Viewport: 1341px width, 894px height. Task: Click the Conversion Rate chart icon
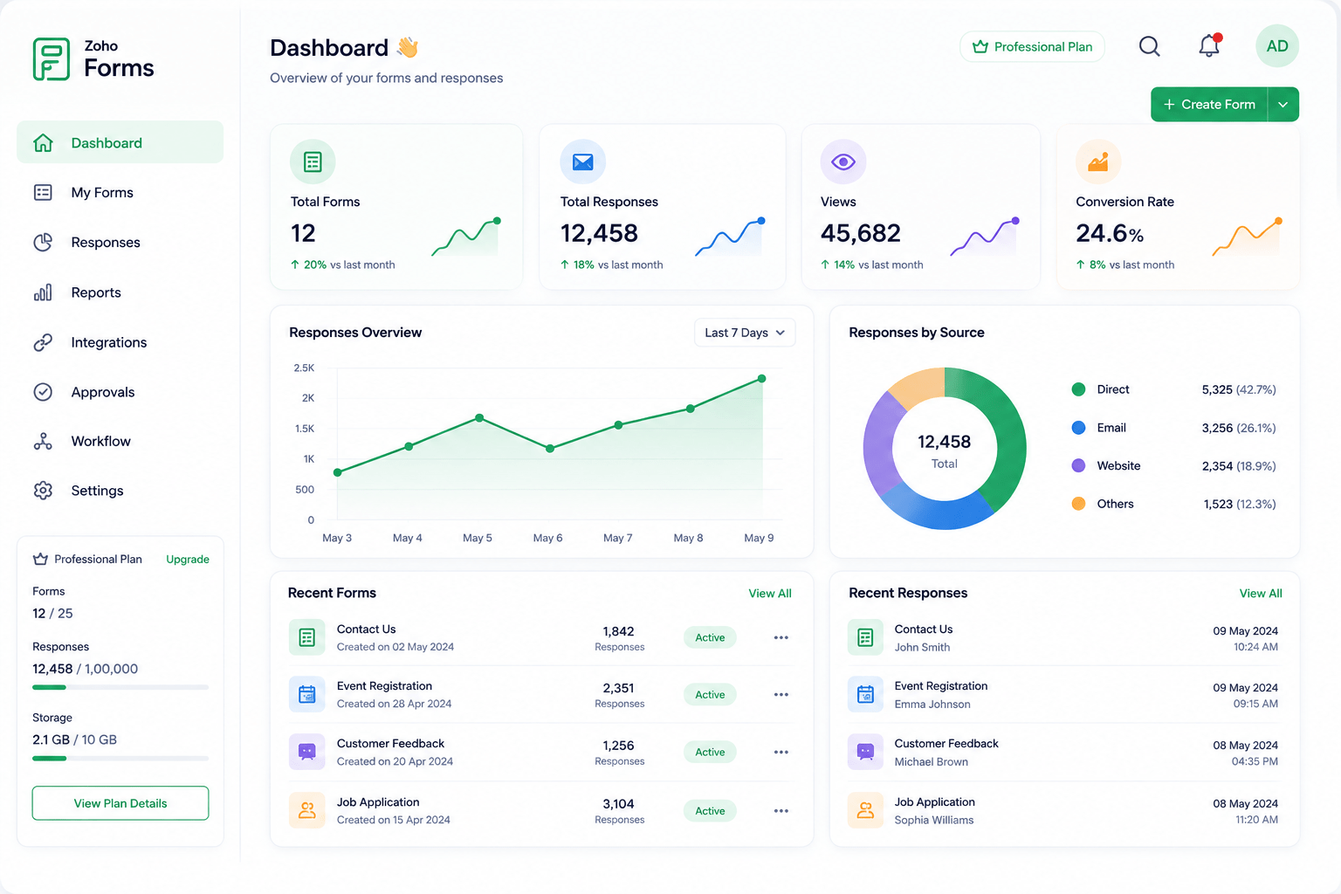[x=1098, y=162]
